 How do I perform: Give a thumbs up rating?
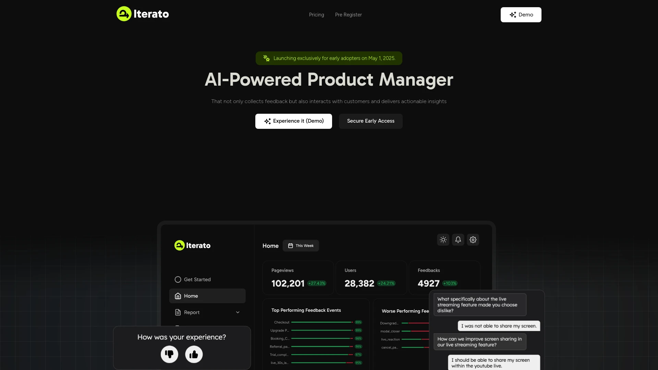coord(194,354)
